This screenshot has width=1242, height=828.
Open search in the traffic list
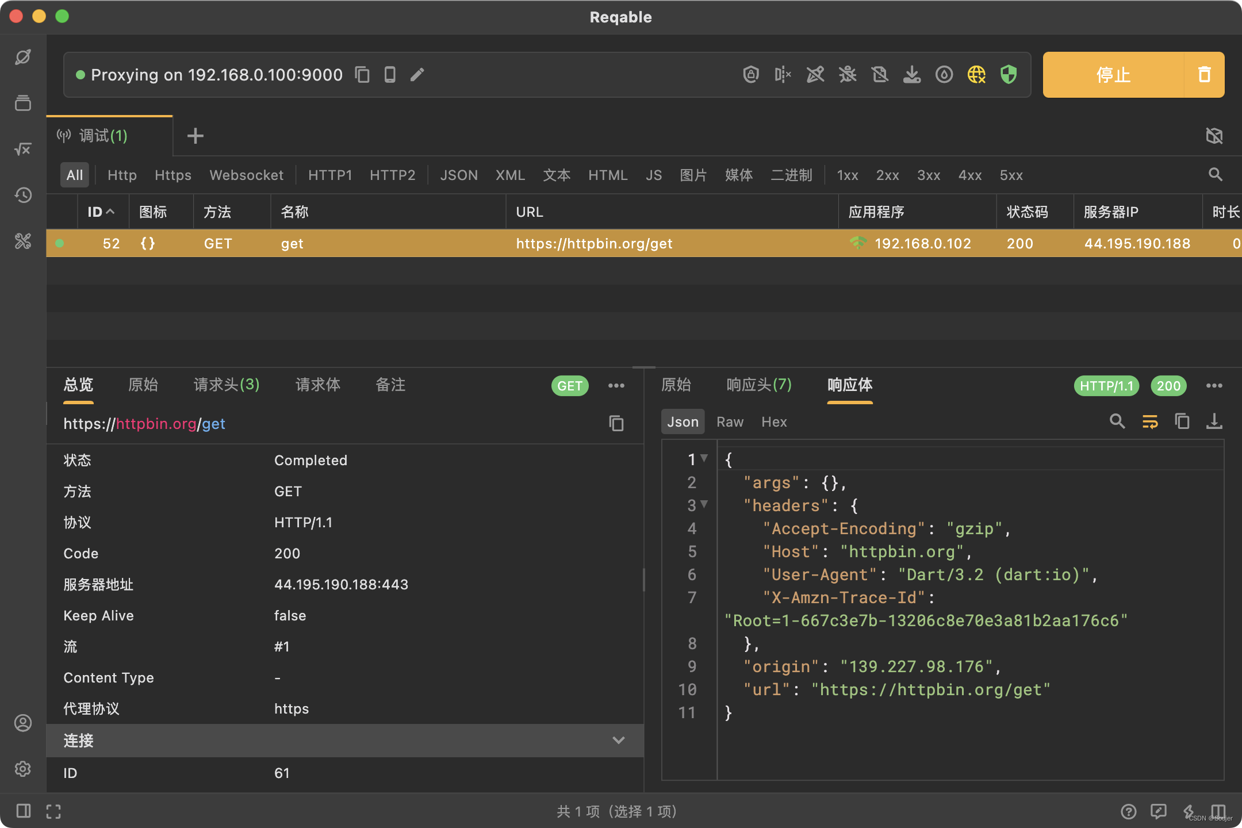1215,174
